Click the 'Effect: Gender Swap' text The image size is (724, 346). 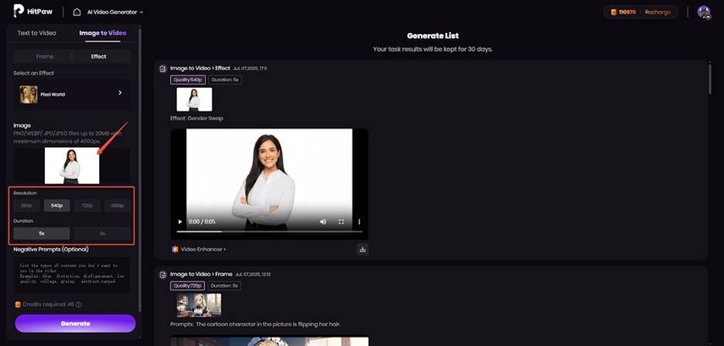point(196,118)
